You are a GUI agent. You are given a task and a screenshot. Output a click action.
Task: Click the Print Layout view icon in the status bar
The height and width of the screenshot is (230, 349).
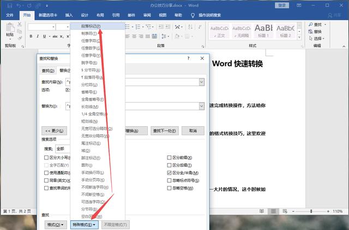point(273,211)
